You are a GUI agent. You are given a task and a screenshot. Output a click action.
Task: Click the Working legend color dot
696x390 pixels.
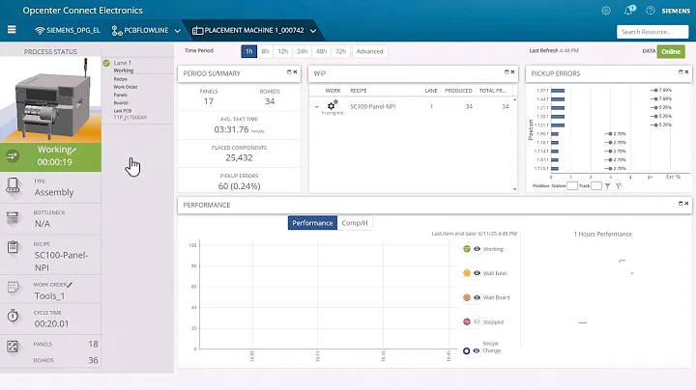coord(467,249)
